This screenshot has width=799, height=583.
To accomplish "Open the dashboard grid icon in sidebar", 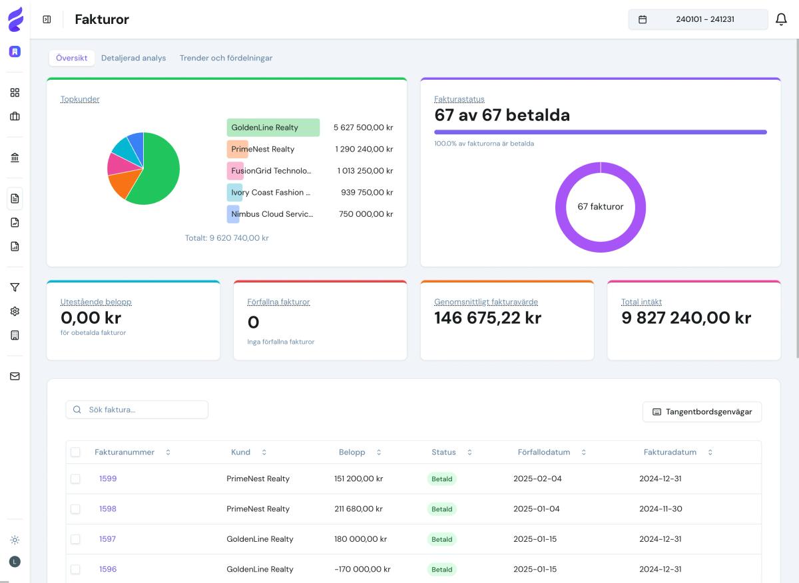I will coord(15,93).
